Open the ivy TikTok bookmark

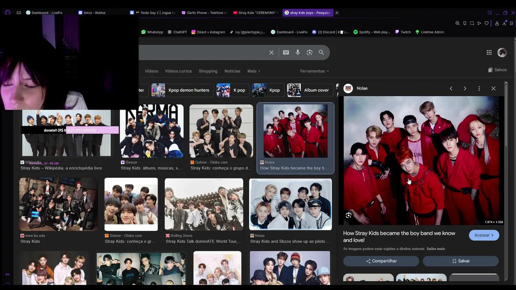(247, 32)
